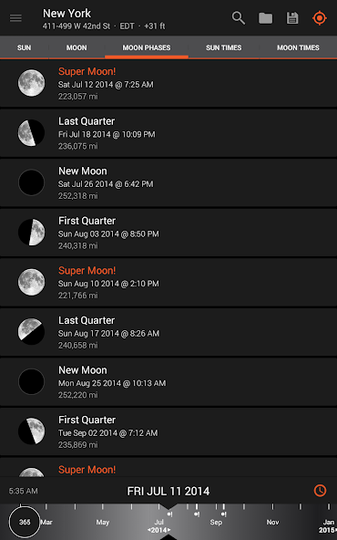Open the Sun Times tab
The image size is (337, 540).
coord(223,47)
